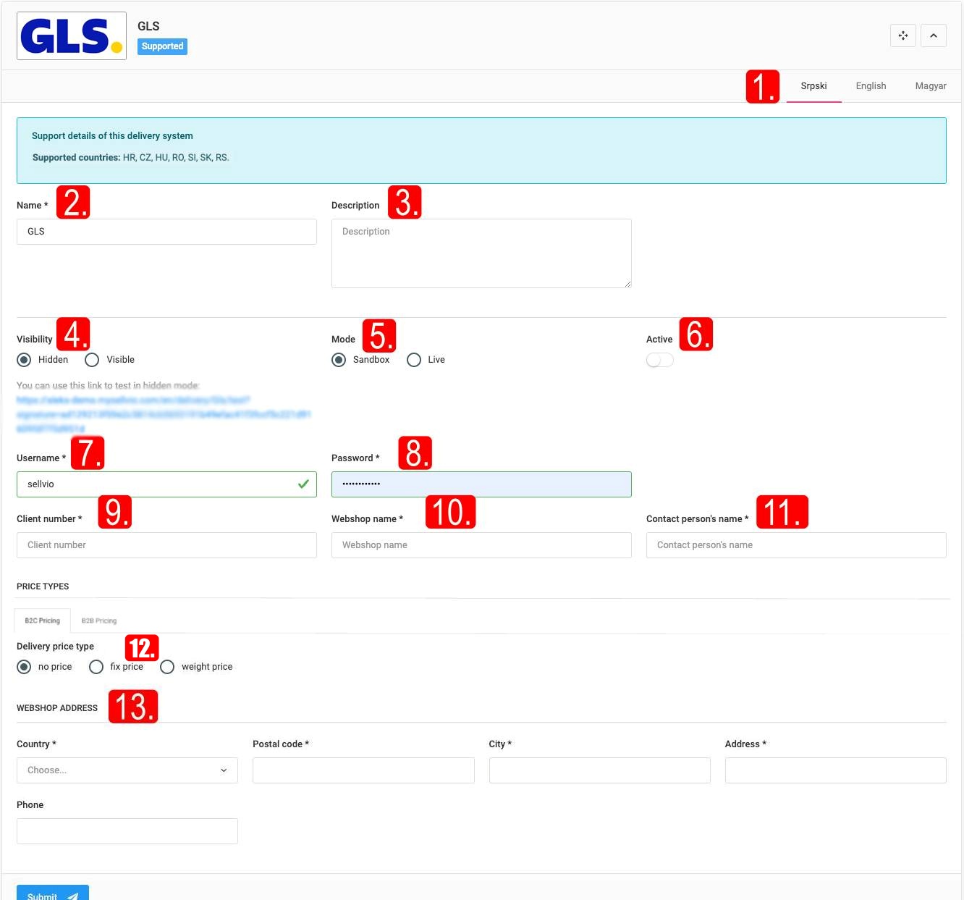Select the Hidden visibility option
Image resolution: width=964 pixels, height=900 pixels.
tap(24, 360)
